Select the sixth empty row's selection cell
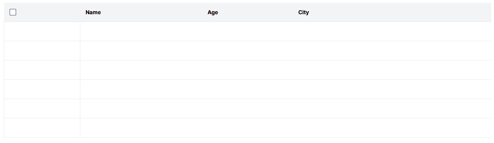This screenshot has height=143, width=494. [42, 128]
